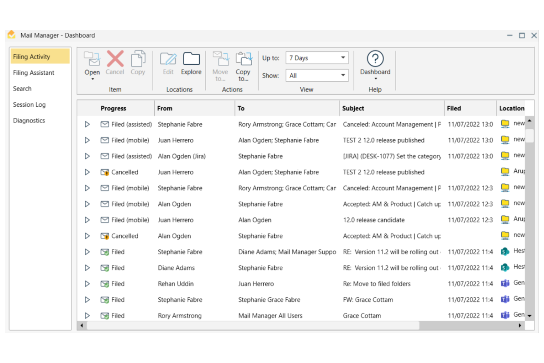Image resolution: width=544 pixels, height=363 pixels.
Task: Sort by the From column header
Action: pyautogui.click(x=194, y=108)
